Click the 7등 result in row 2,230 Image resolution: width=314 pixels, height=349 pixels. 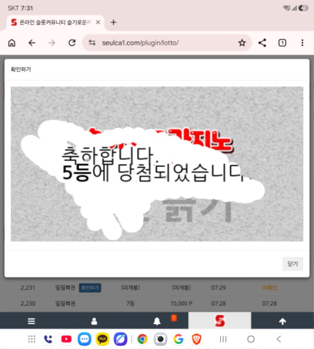[x=130, y=303]
